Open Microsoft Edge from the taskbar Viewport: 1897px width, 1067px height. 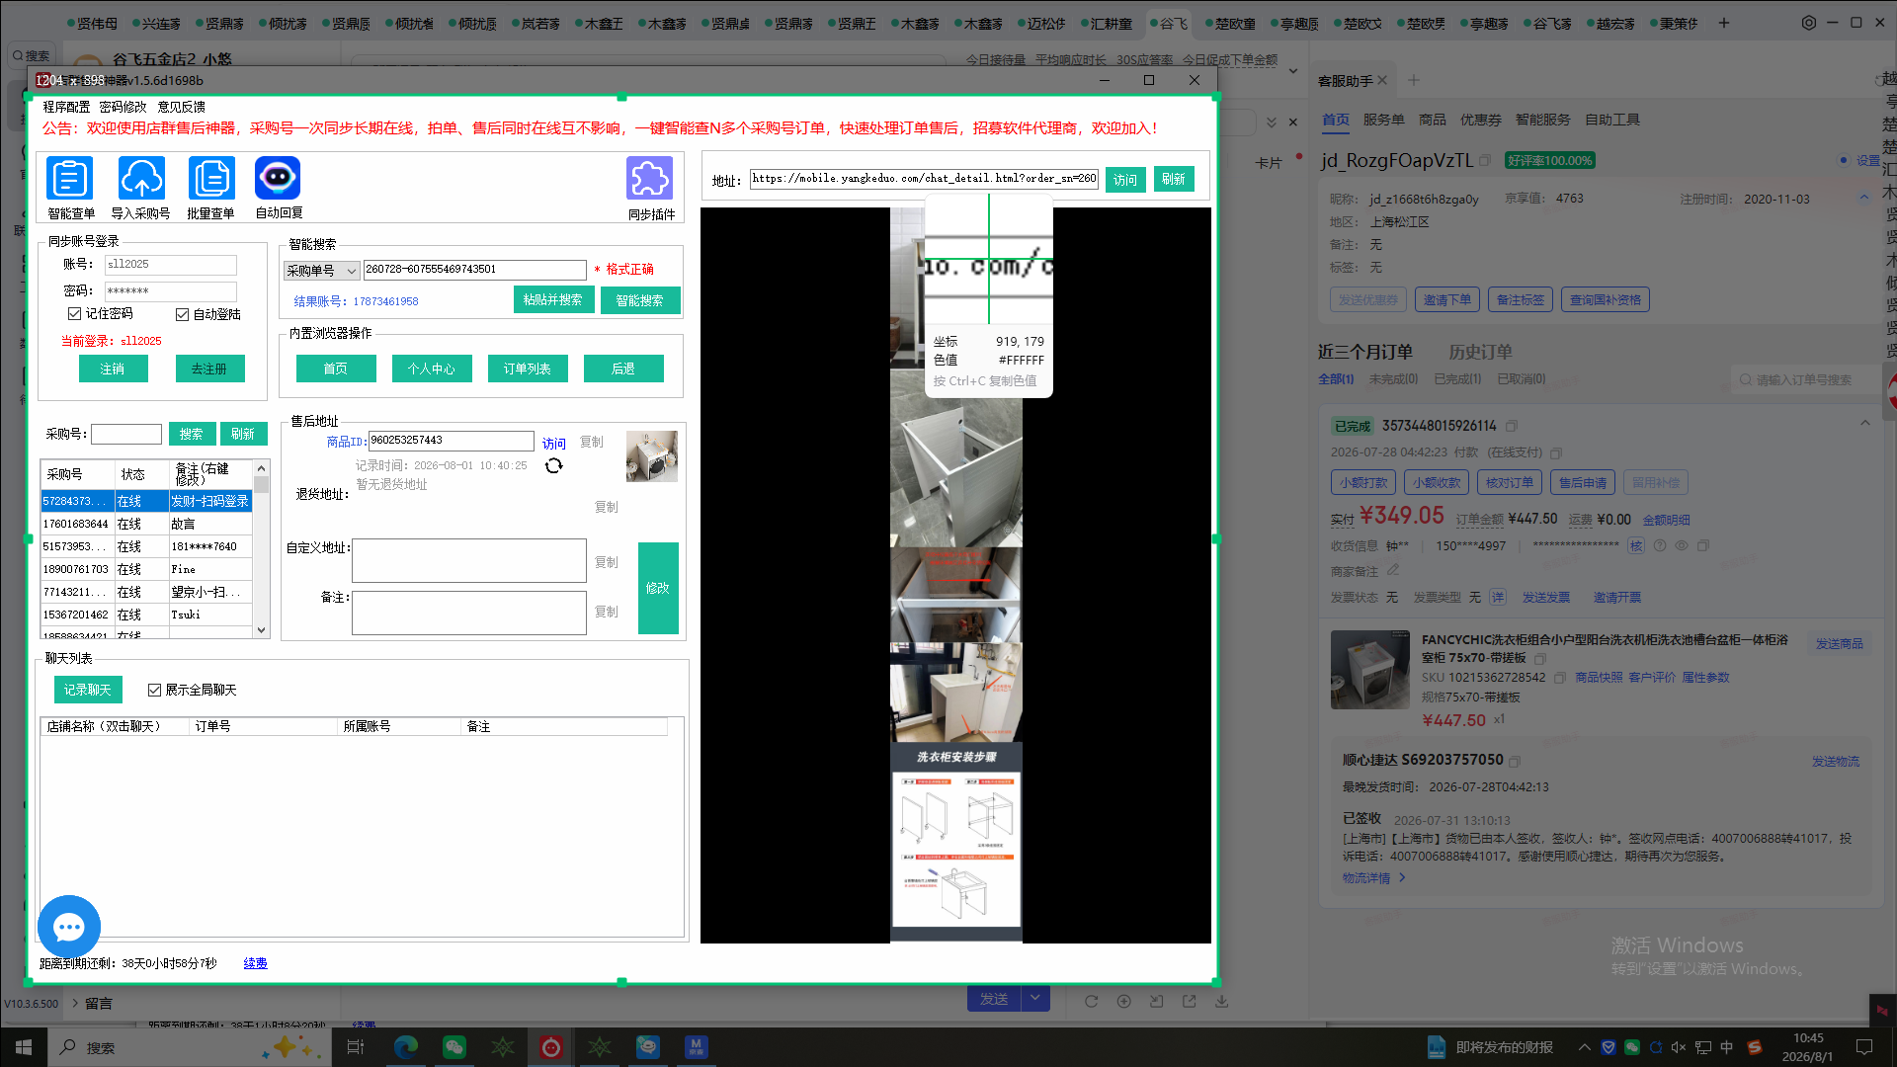click(x=406, y=1047)
